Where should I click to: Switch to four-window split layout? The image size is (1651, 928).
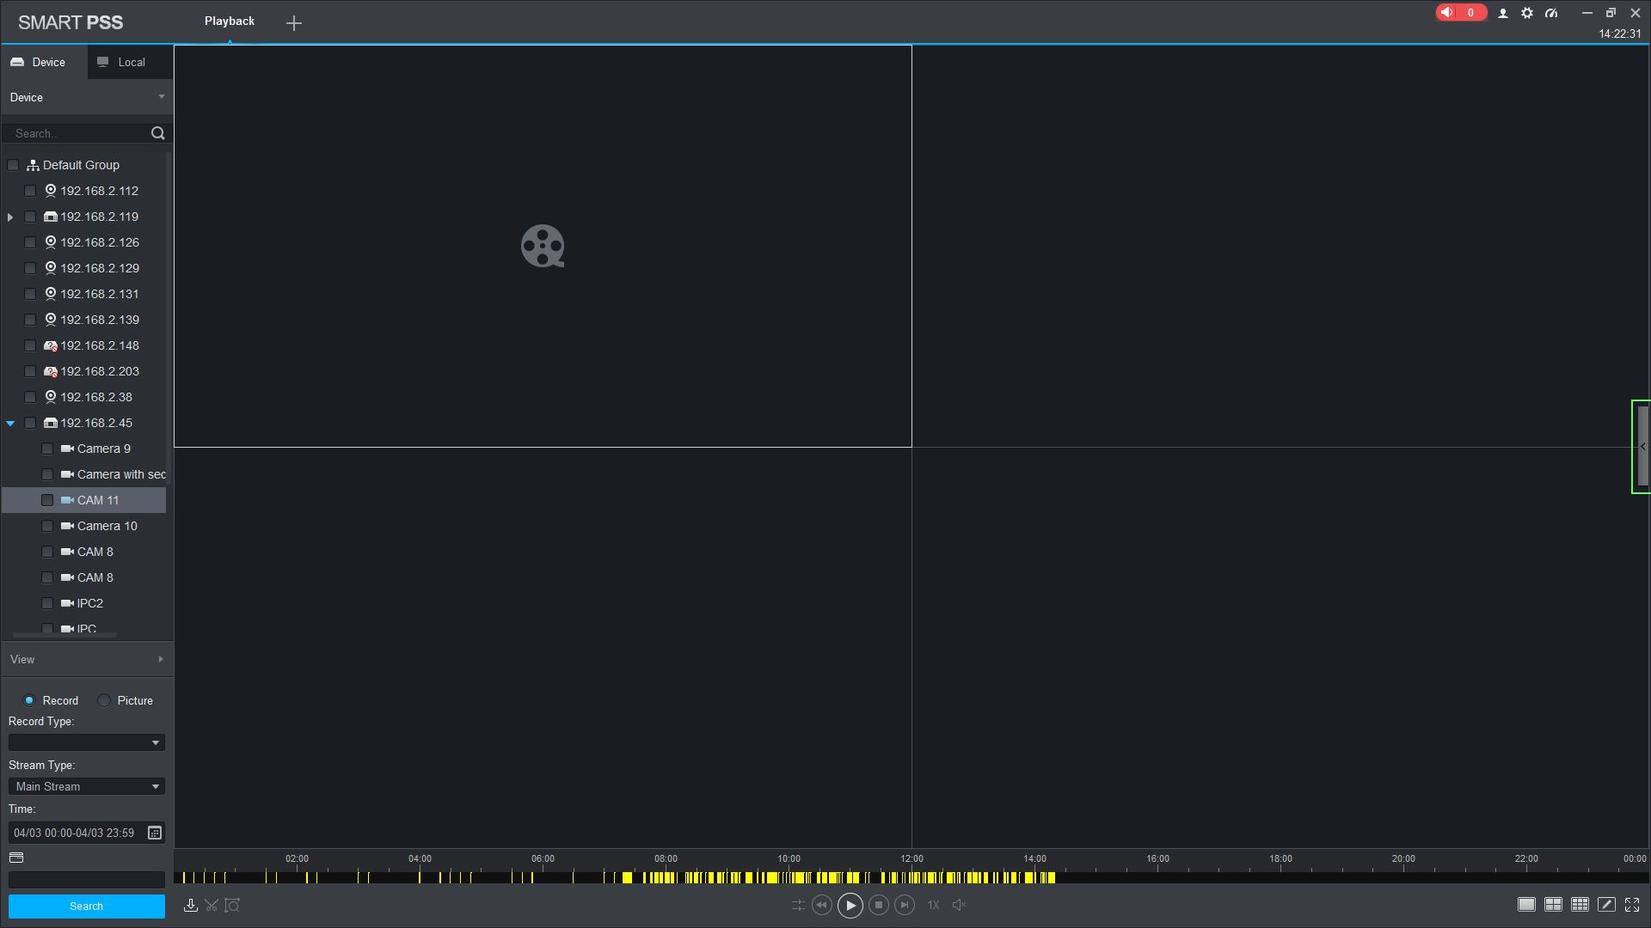click(x=1553, y=904)
